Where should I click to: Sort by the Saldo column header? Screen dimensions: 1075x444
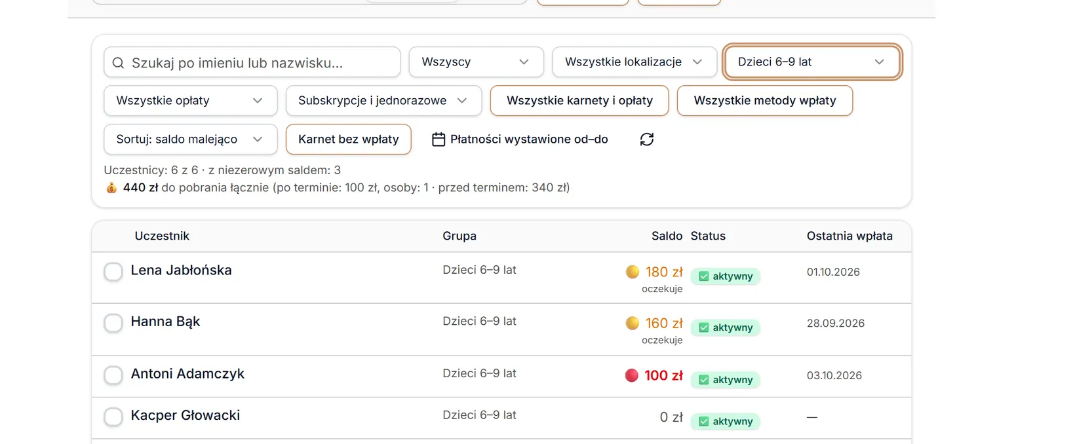point(667,236)
